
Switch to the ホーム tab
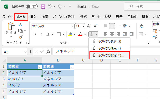21,17
